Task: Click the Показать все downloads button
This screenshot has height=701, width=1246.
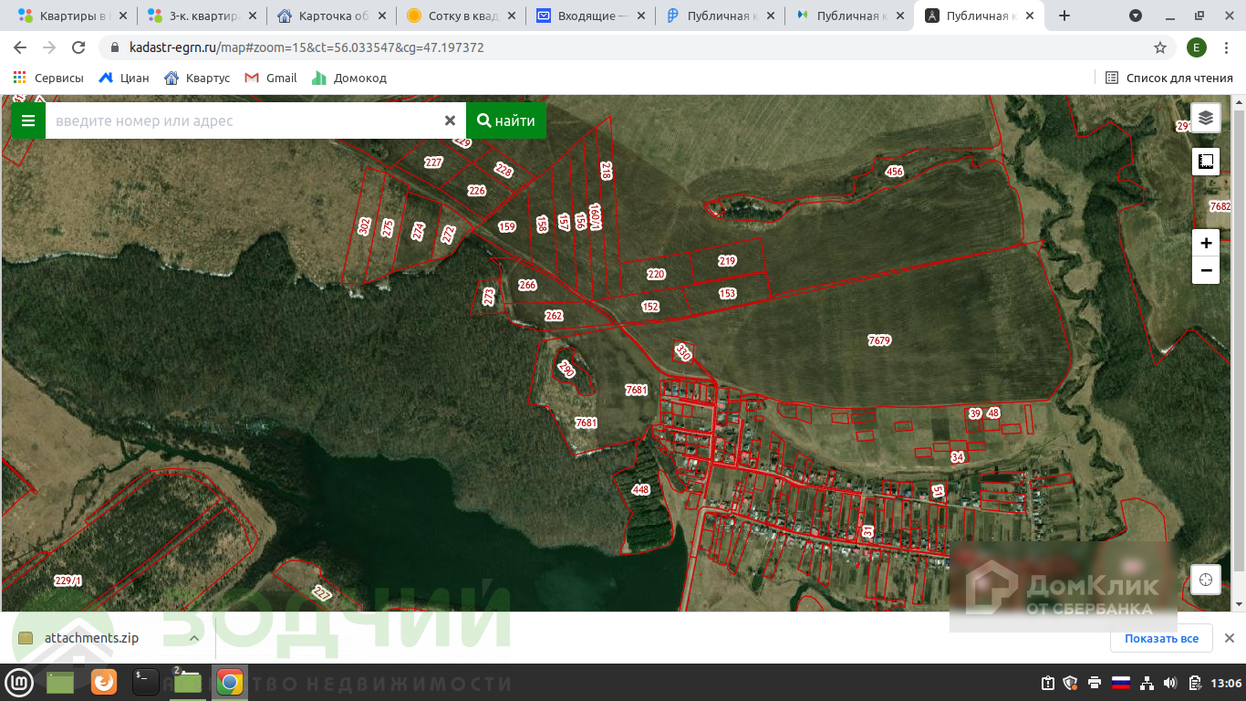Action: [1161, 638]
